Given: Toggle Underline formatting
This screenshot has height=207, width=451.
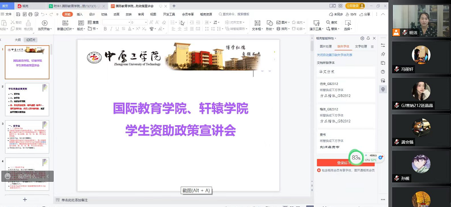Looking at the screenshot, I should [x=117, y=29].
